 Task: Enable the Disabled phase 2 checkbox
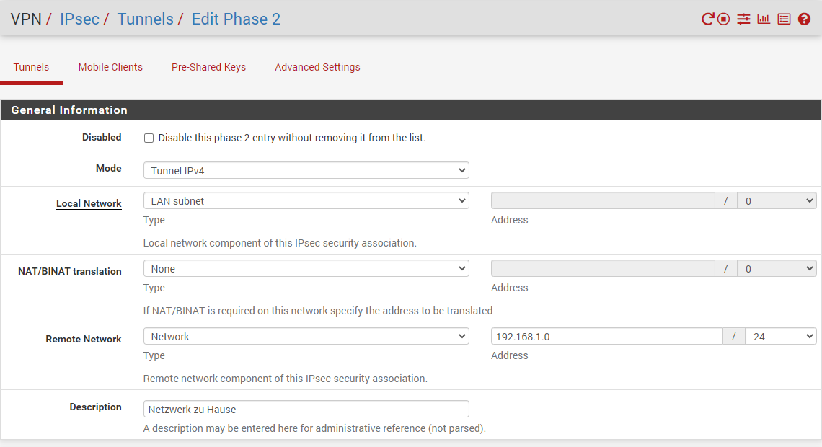click(149, 138)
